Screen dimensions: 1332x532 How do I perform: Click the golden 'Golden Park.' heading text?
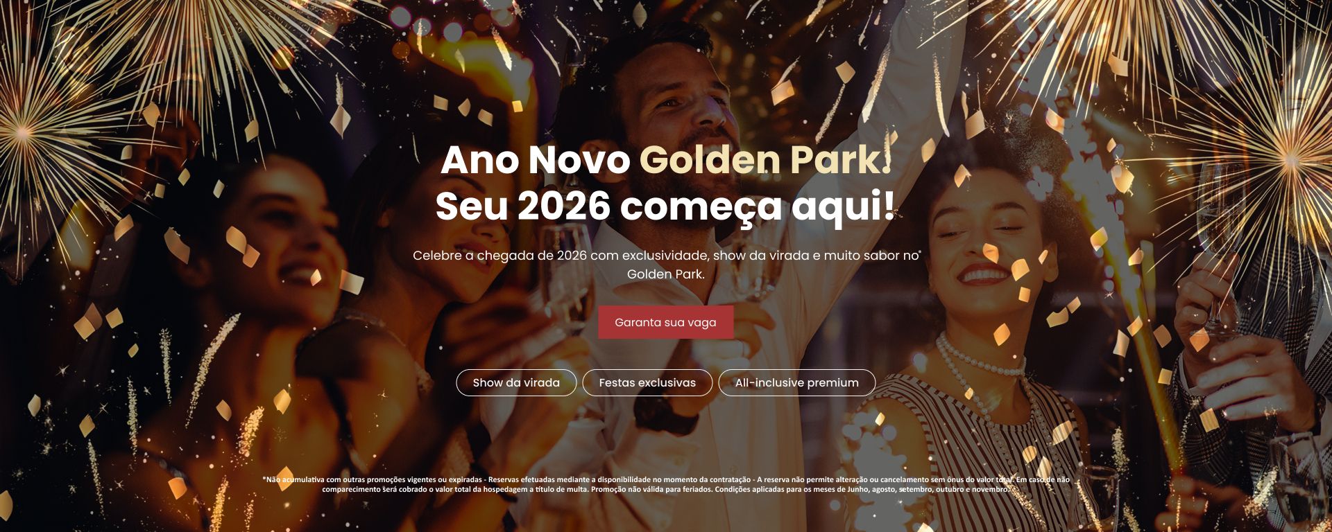pyautogui.click(x=765, y=159)
